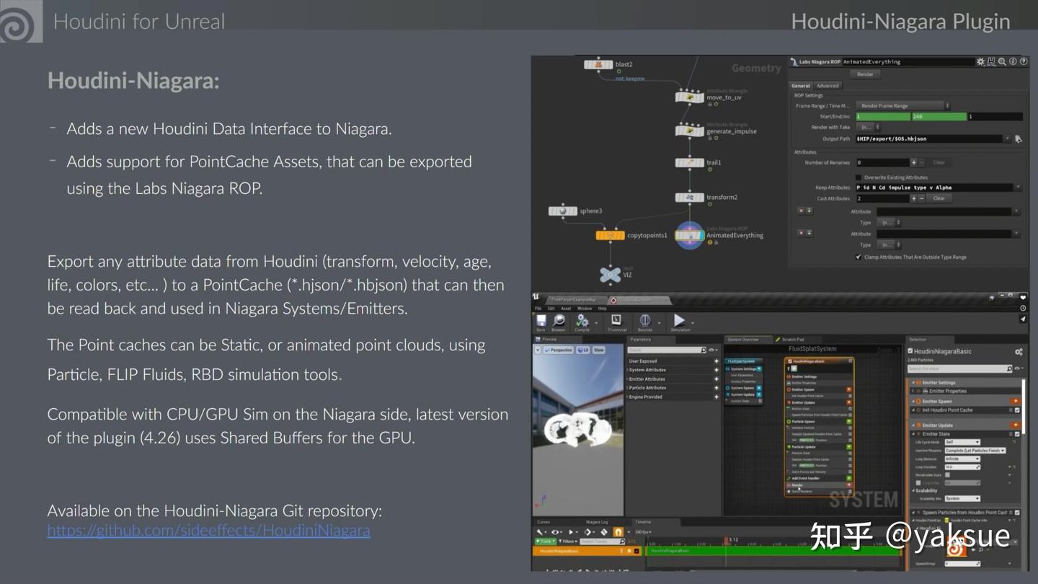Select the Compile icon in the Niagara toolbar
Screen dimensions: 1038x584
pyautogui.click(x=582, y=321)
